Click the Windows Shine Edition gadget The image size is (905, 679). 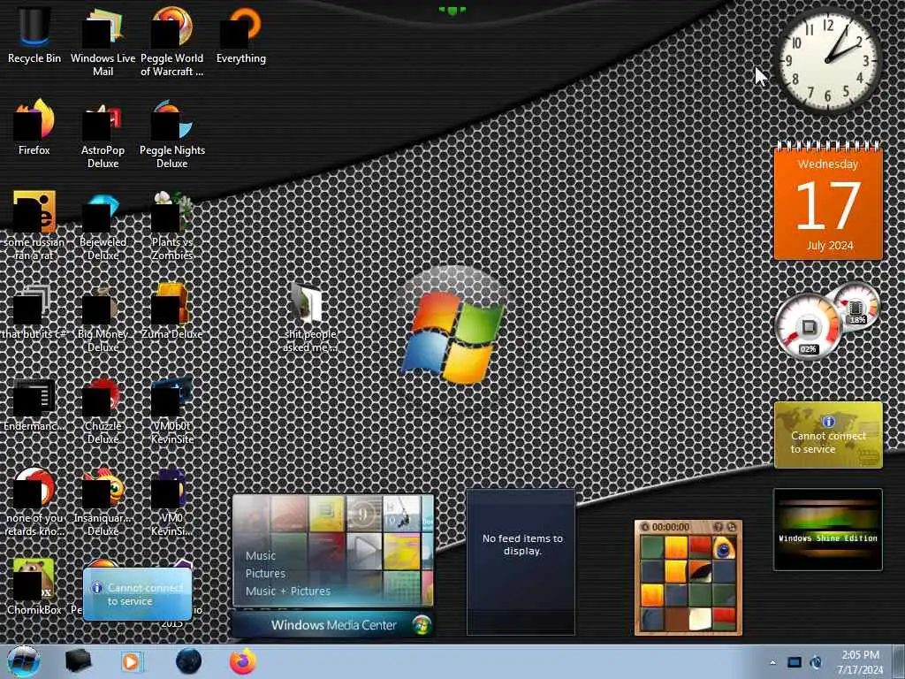coord(828,530)
